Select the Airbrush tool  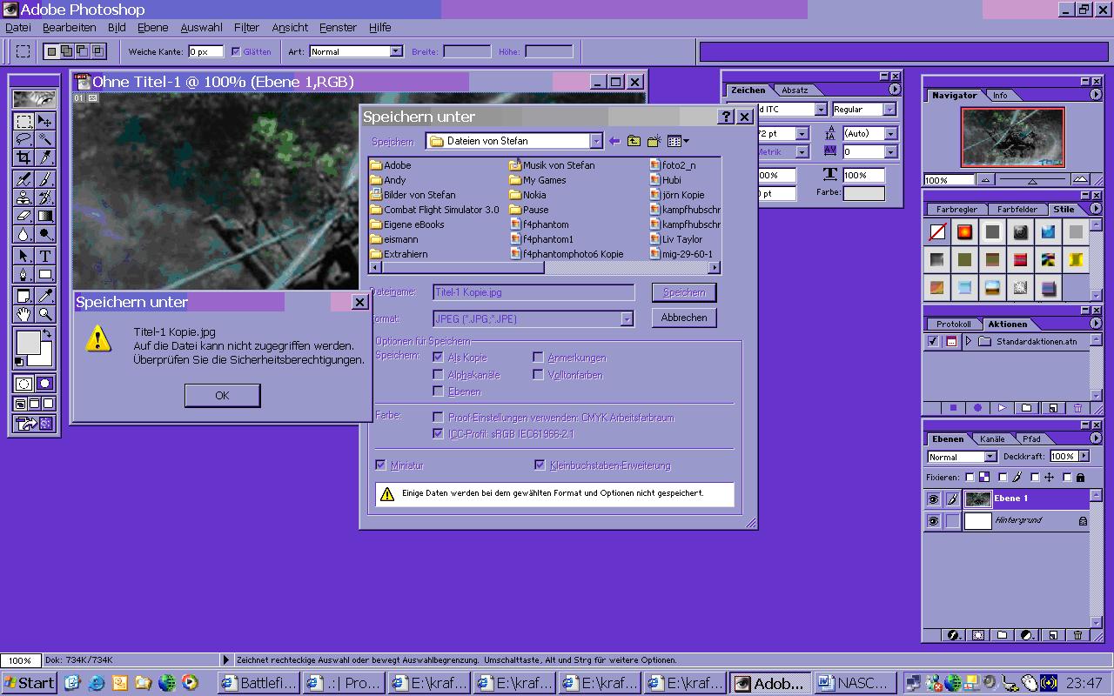(x=23, y=179)
